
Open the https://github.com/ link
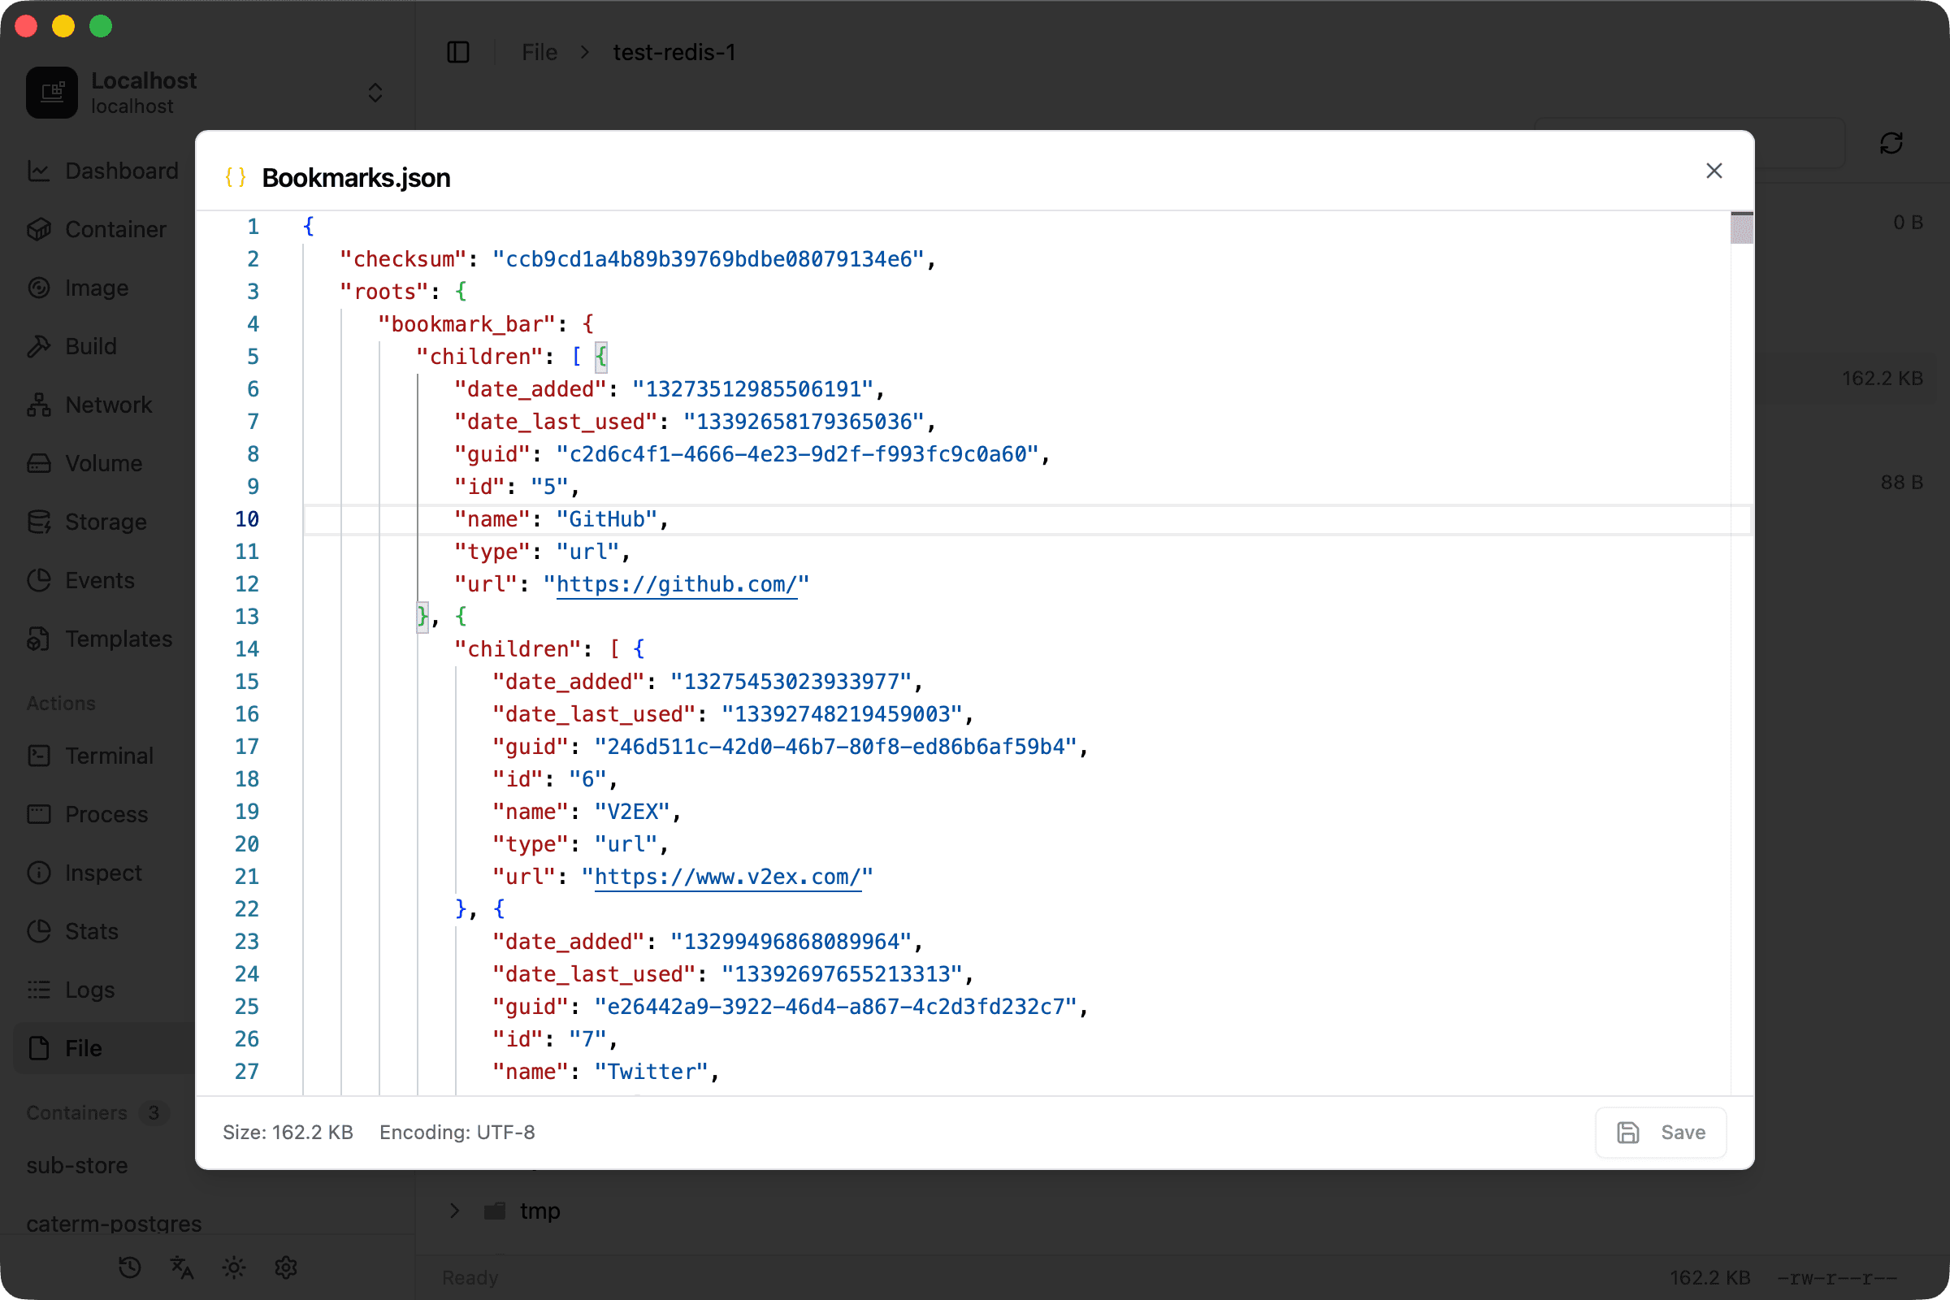tap(678, 584)
